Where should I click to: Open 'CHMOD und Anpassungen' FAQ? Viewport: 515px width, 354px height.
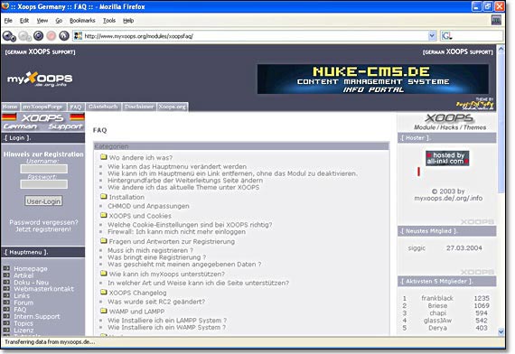148,206
